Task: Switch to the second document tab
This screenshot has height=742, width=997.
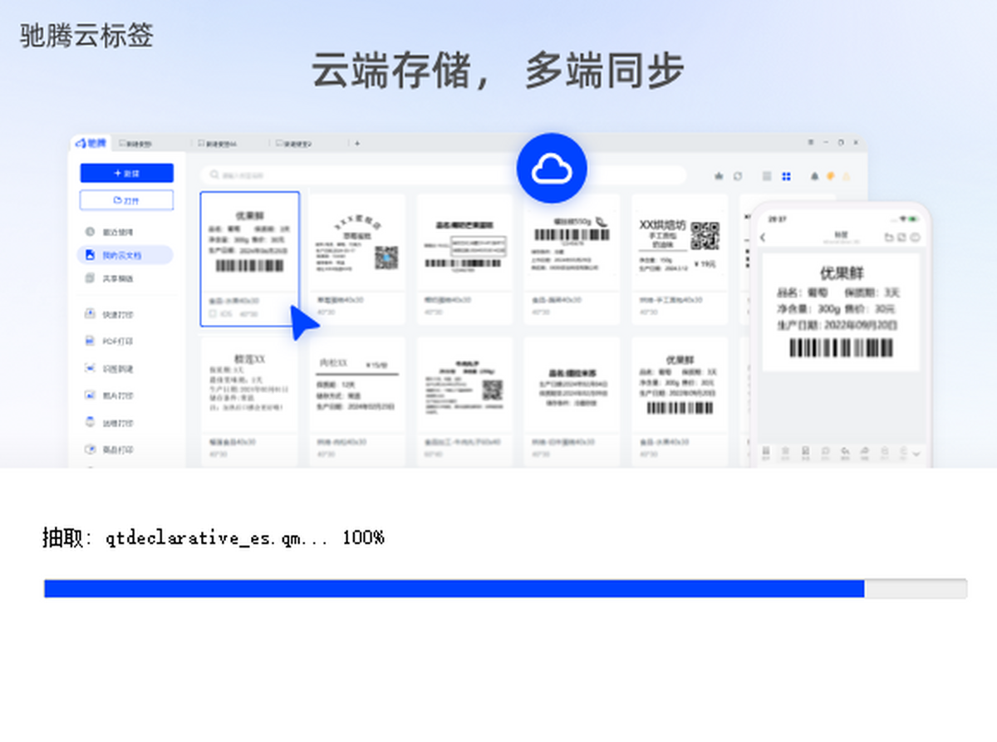Action: tap(220, 144)
